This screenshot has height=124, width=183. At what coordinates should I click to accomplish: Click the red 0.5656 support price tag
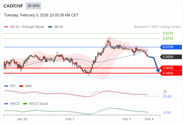[171, 73]
